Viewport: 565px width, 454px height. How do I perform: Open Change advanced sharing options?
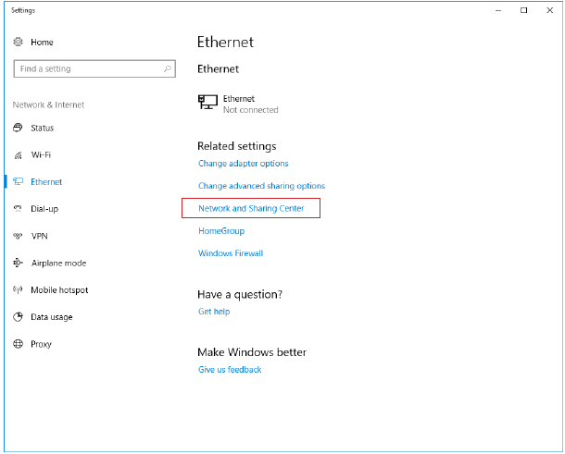click(261, 186)
